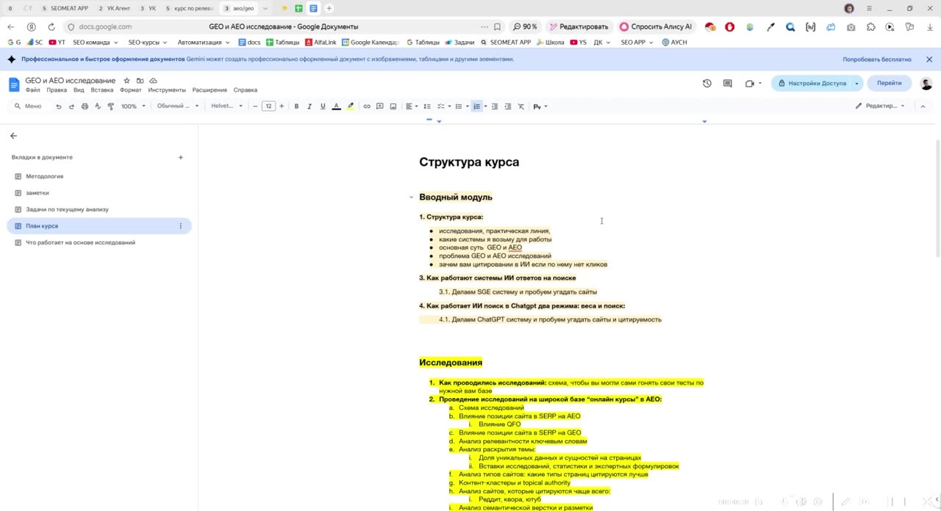
Task: Undo the last edit in toolbar
Action: 59,106
